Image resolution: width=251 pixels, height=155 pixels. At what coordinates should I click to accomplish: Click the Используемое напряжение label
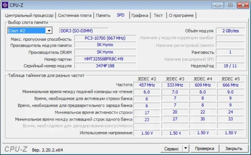106,133
